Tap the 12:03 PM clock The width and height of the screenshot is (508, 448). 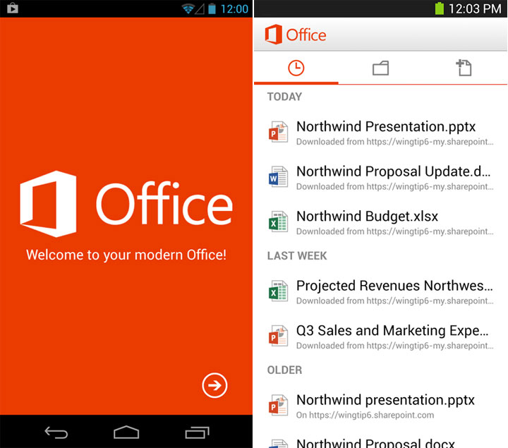point(475,8)
